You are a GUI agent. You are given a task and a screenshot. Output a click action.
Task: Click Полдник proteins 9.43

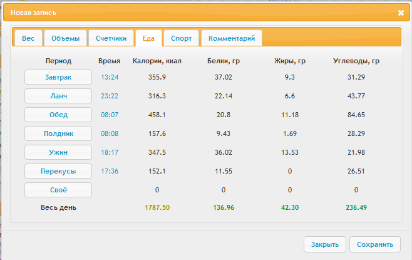pyautogui.click(x=224, y=133)
